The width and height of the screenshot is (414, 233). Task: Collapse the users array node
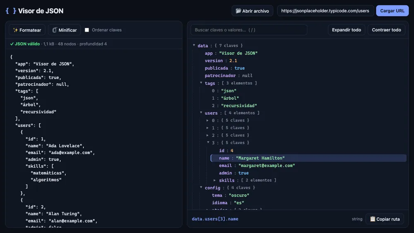point(201,113)
